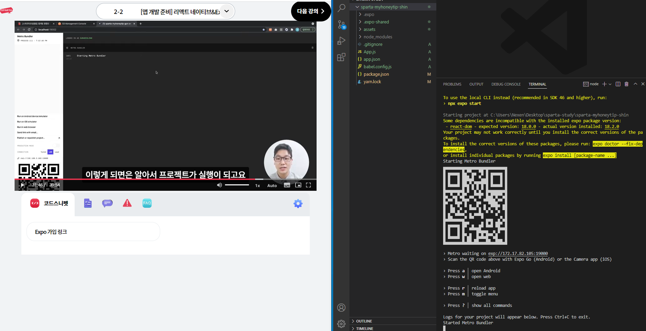Select the node terminal instance
This screenshot has height=331, width=646.
pyautogui.click(x=591, y=84)
